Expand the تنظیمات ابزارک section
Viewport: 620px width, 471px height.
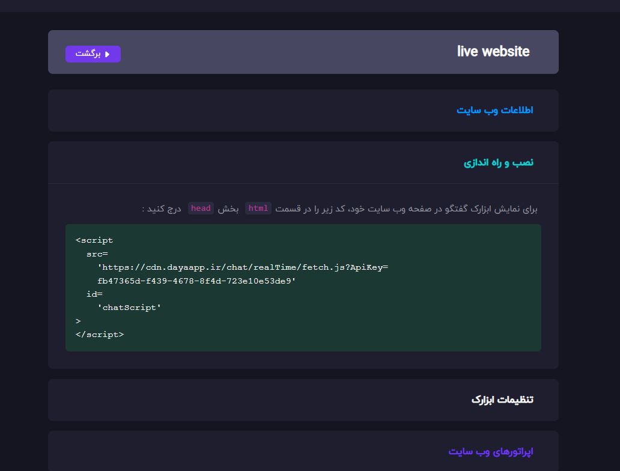pyautogui.click(x=502, y=400)
